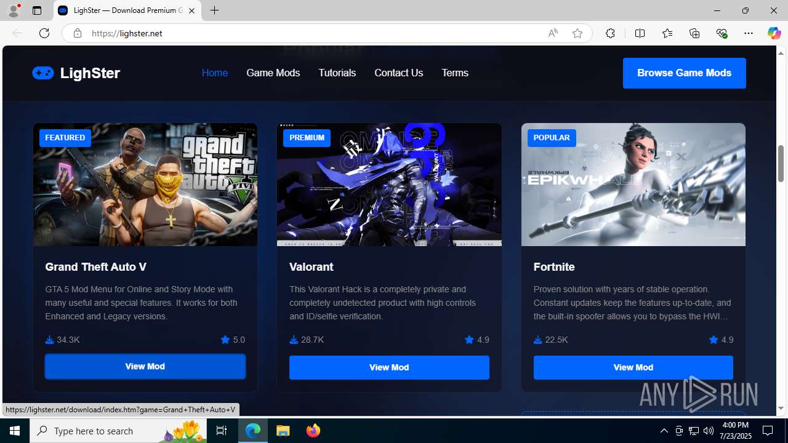788x443 pixels.
Task: Open File Explorer from taskbar
Action: pyautogui.click(x=283, y=431)
